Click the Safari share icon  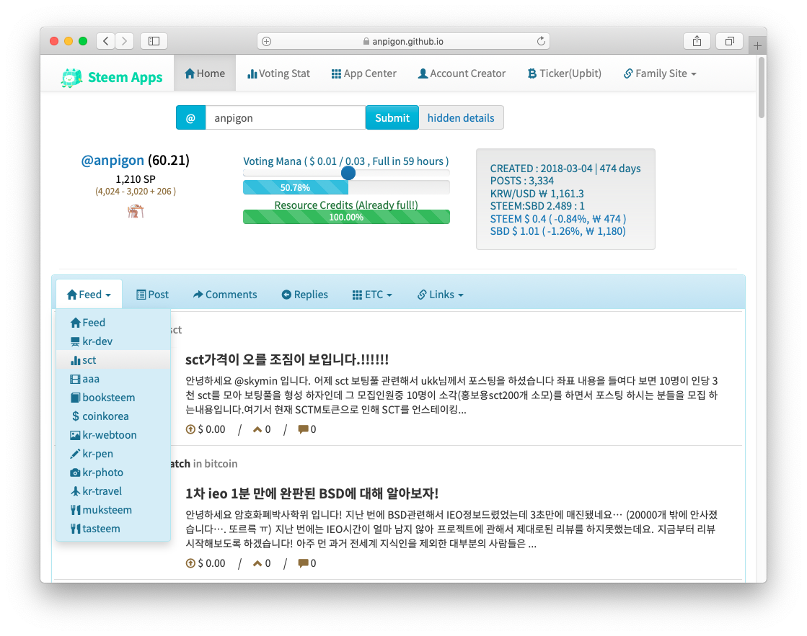coord(697,41)
